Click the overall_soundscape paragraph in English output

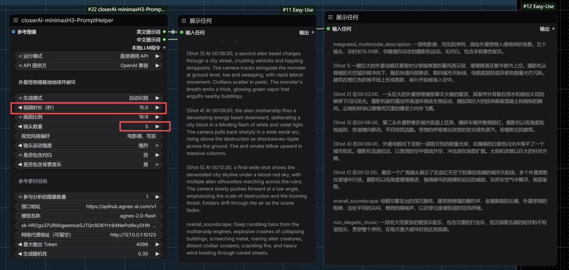click(x=245, y=238)
